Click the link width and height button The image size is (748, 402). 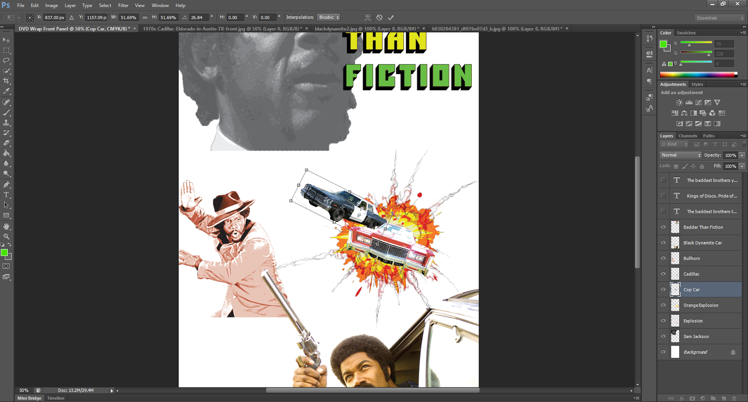pos(145,17)
